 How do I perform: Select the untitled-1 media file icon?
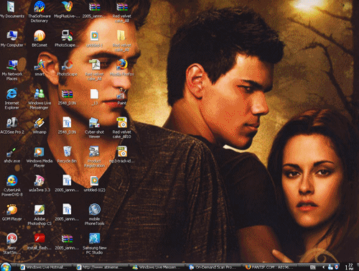point(95,38)
